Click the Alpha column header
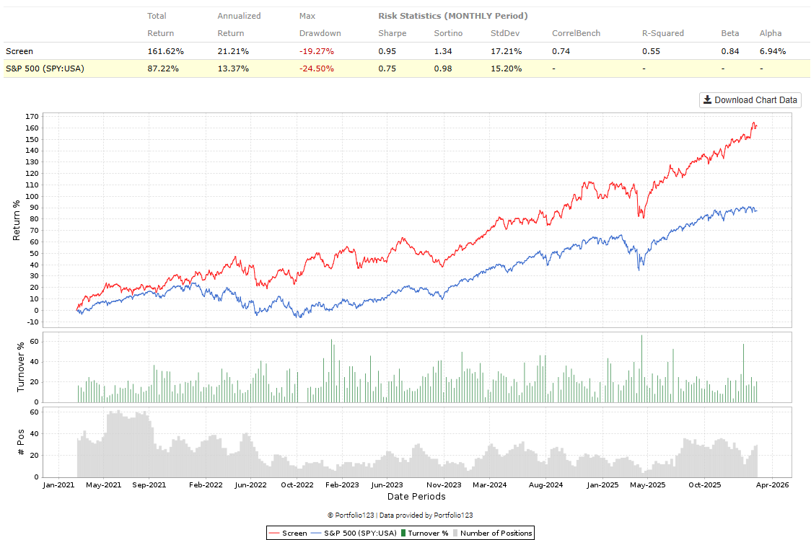The width and height of the screenshot is (811, 540). pos(771,33)
